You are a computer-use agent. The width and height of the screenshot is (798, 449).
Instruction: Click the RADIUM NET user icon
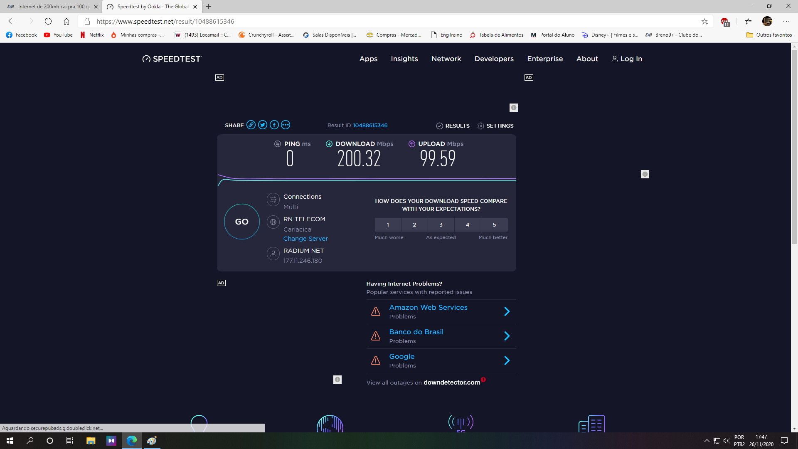point(273,254)
